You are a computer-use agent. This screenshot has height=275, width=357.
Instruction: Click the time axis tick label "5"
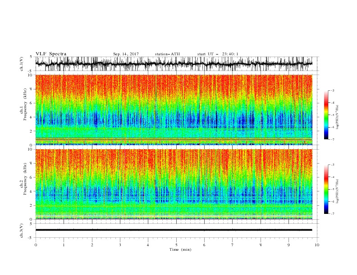(176, 245)
